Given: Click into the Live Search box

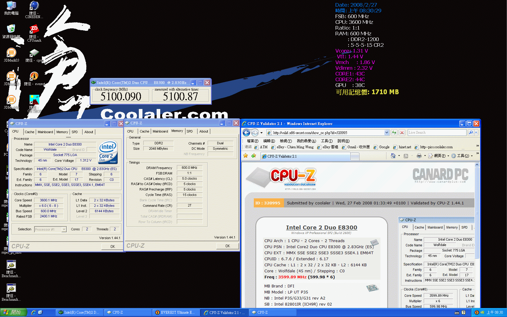Looking at the screenshot, I should coord(437,133).
